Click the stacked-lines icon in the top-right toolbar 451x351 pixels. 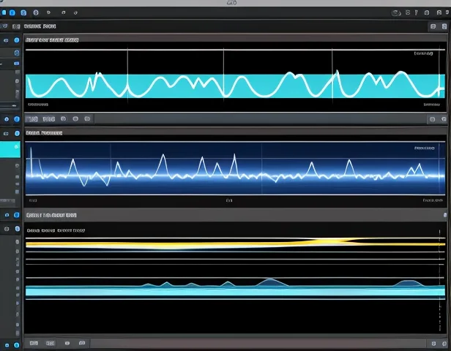click(x=408, y=12)
